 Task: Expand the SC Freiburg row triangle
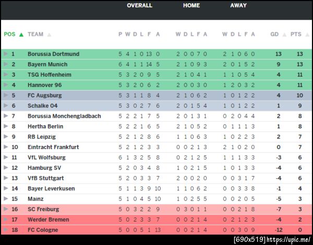pyautogui.click(x=5, y=209)
